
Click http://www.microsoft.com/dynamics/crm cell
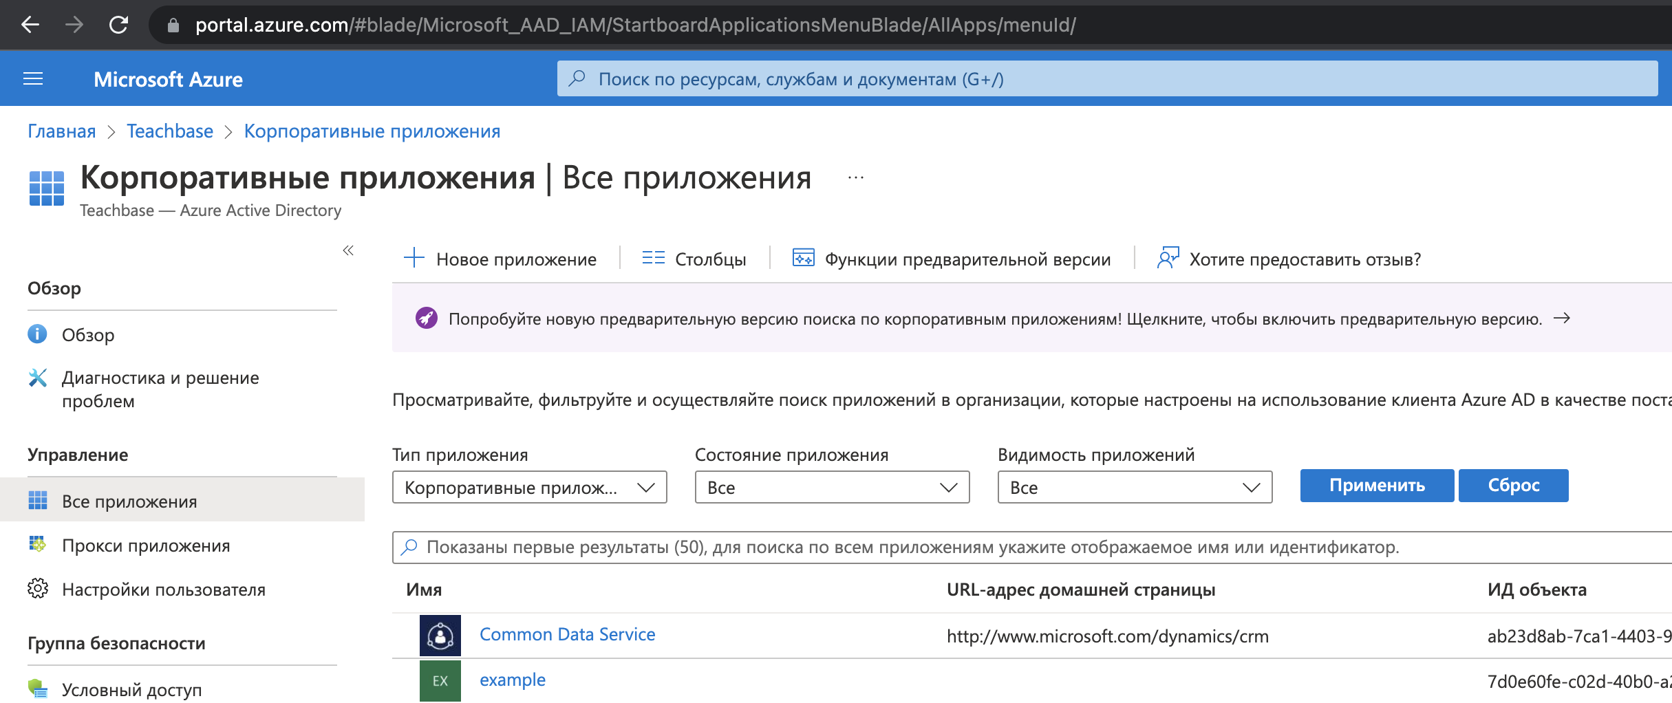[x=1108, y=636]
